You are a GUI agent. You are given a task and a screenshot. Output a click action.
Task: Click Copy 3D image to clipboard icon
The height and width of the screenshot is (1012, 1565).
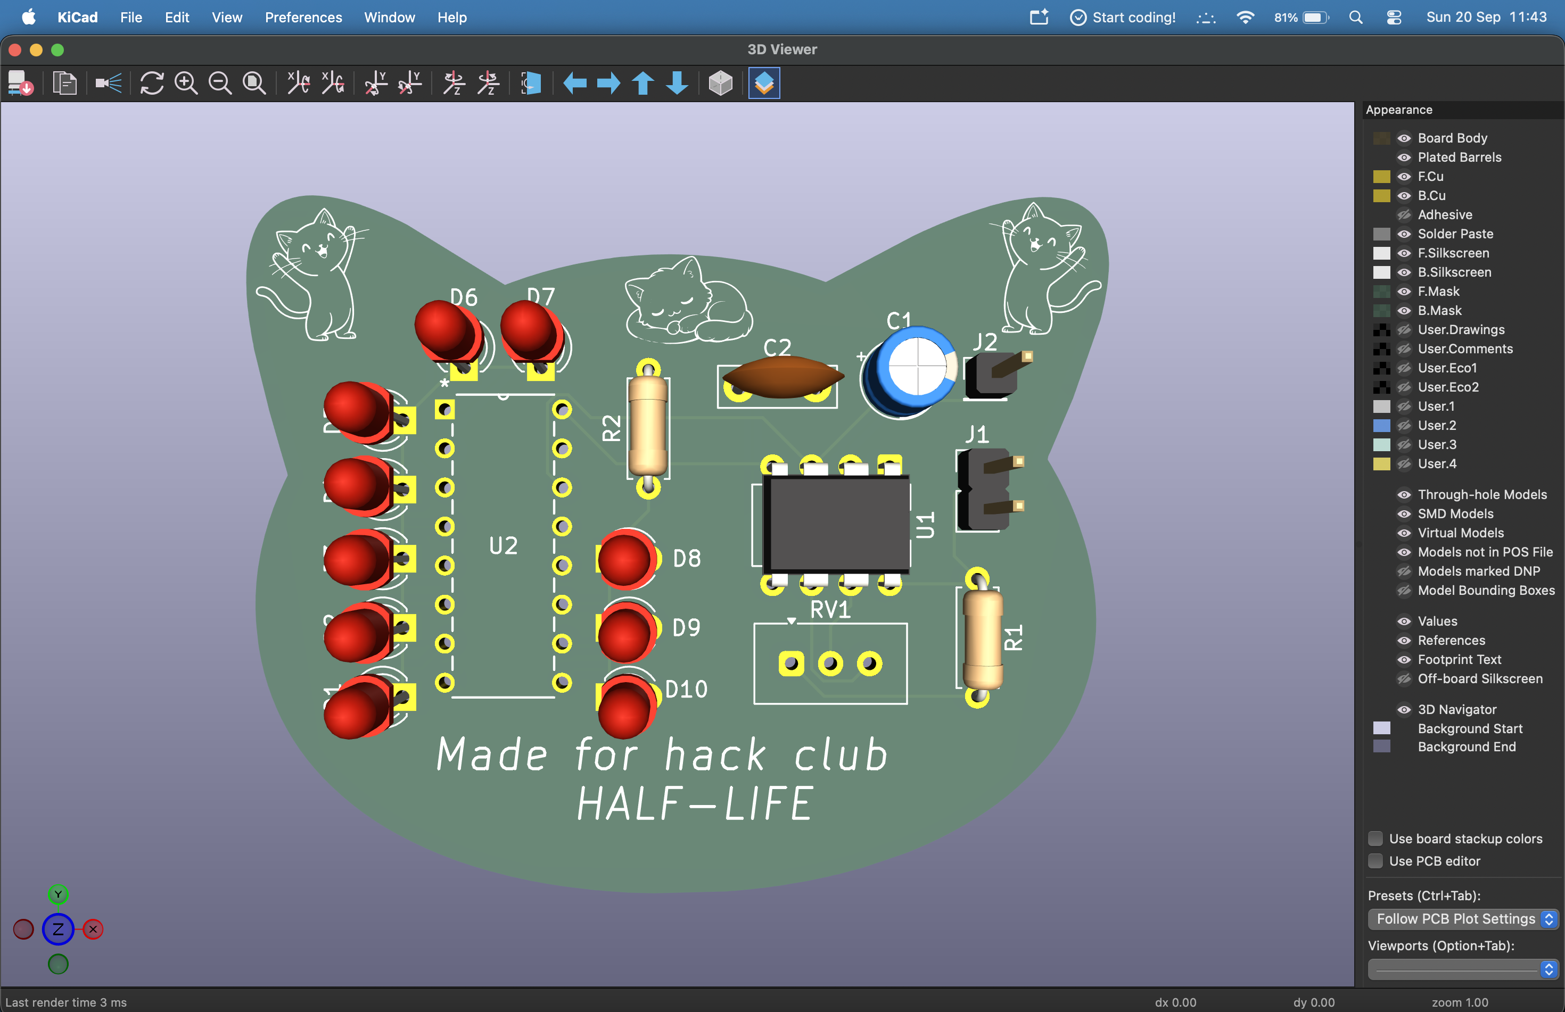pos(64,84)
